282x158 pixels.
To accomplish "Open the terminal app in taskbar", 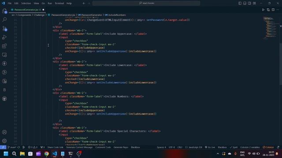I will tap(70, 154).
